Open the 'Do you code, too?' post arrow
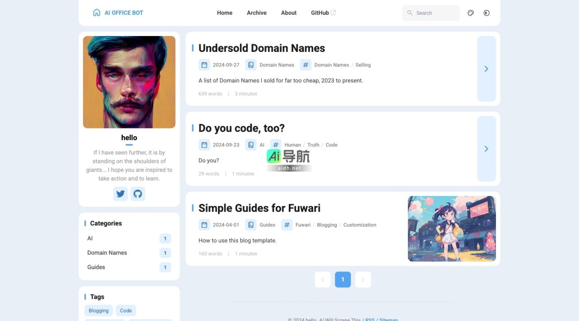 pyautogui.click(x=486, y=148)
